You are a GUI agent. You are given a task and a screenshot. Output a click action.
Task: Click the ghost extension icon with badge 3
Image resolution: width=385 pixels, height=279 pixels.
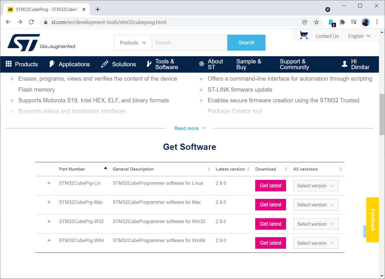(331, 22)
